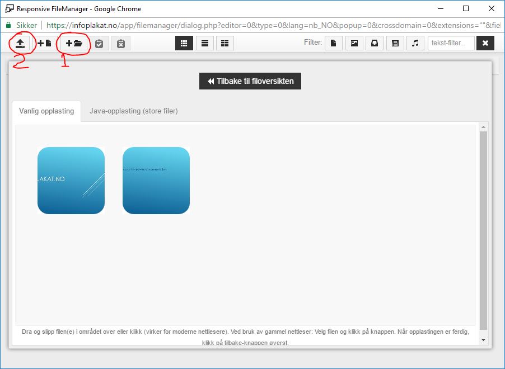The height and width of the screenshot is (369, 505).
Task: Filter by video files
Action: (x=395, y=43)
